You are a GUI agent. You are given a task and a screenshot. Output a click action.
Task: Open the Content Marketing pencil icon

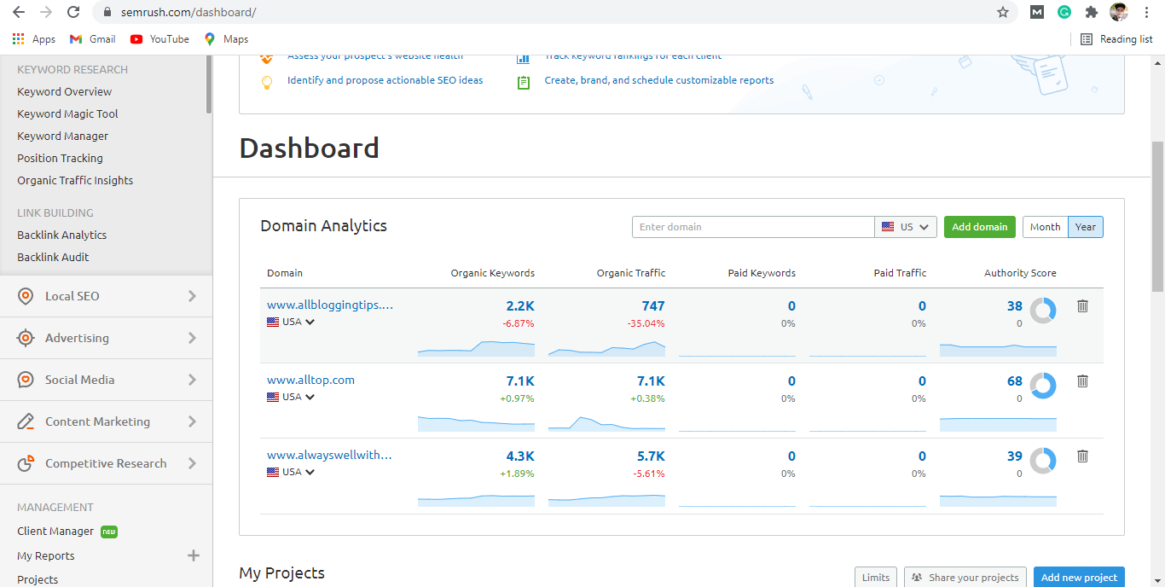pos(25,421)
